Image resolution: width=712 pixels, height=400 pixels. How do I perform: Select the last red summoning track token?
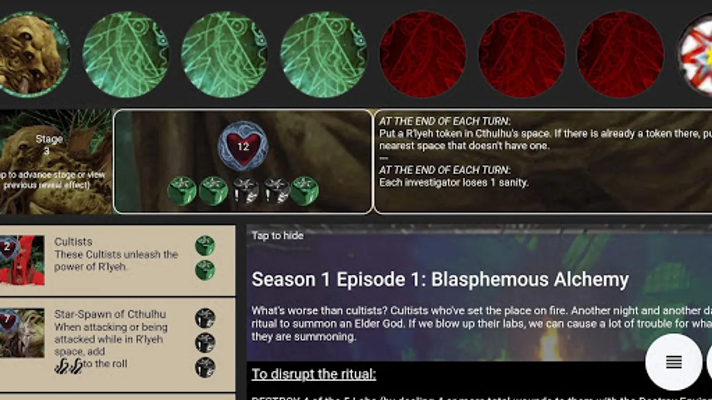620,54
